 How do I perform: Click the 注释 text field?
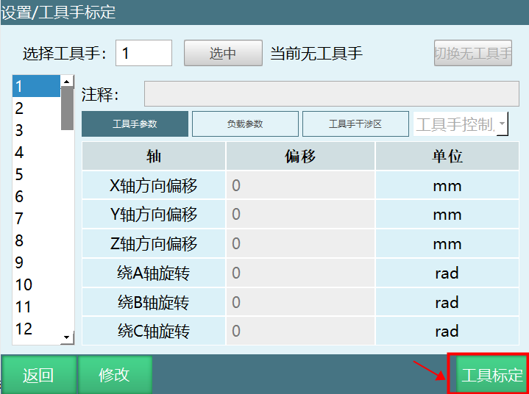pos(331,95)
